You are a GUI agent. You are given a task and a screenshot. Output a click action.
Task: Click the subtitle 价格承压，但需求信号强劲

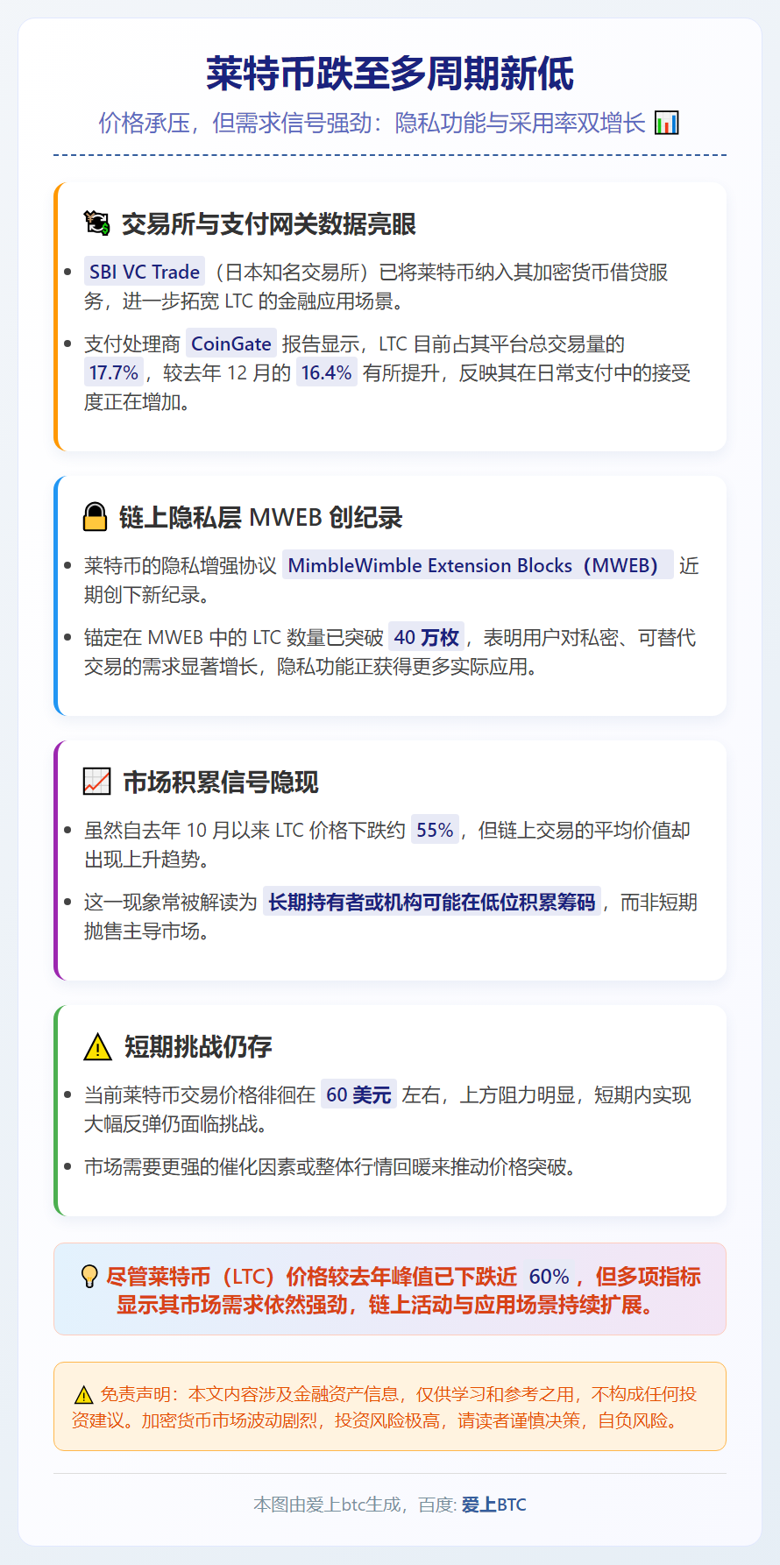(x=234, y=123)
